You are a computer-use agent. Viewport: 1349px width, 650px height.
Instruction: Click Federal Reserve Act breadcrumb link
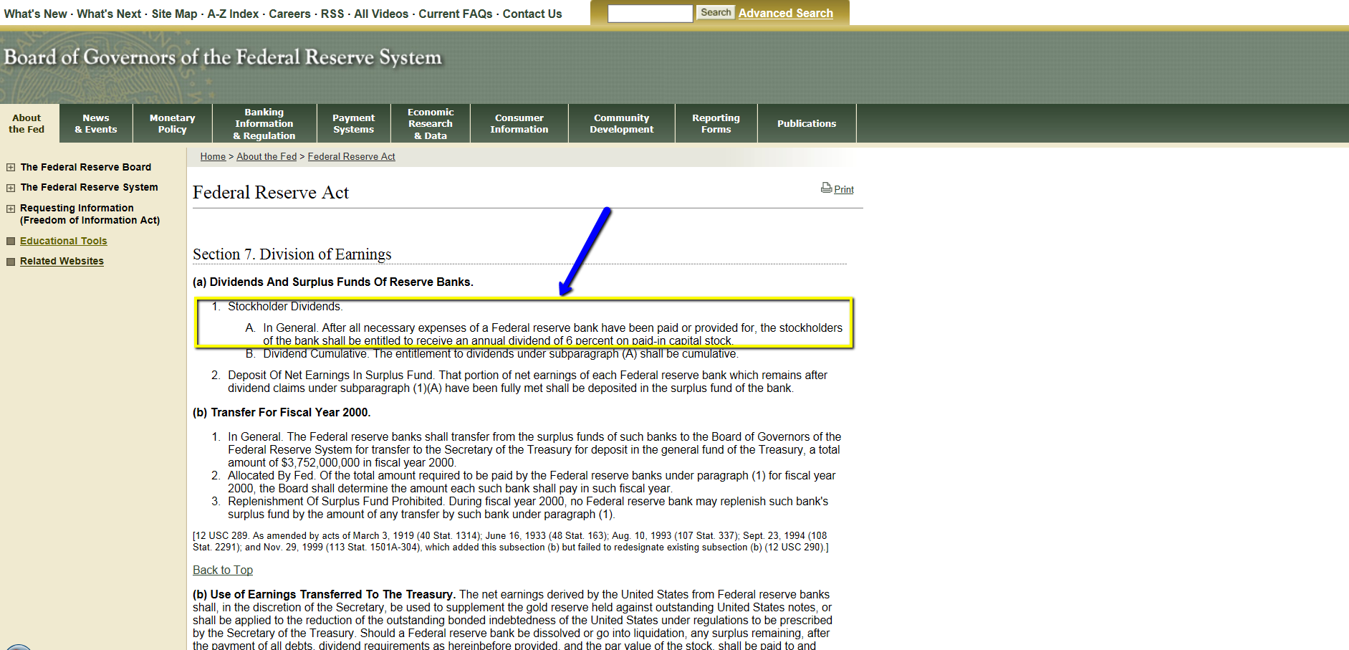pyautogui.click(x=351, y=156)
